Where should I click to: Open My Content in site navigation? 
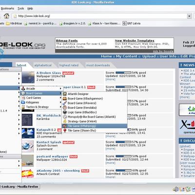126,56
